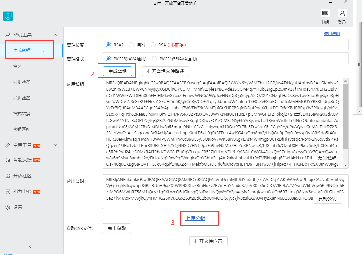Screen dimensions: 364x255
Task: Click the 密钥长度: label
Action: coord(76,45)
